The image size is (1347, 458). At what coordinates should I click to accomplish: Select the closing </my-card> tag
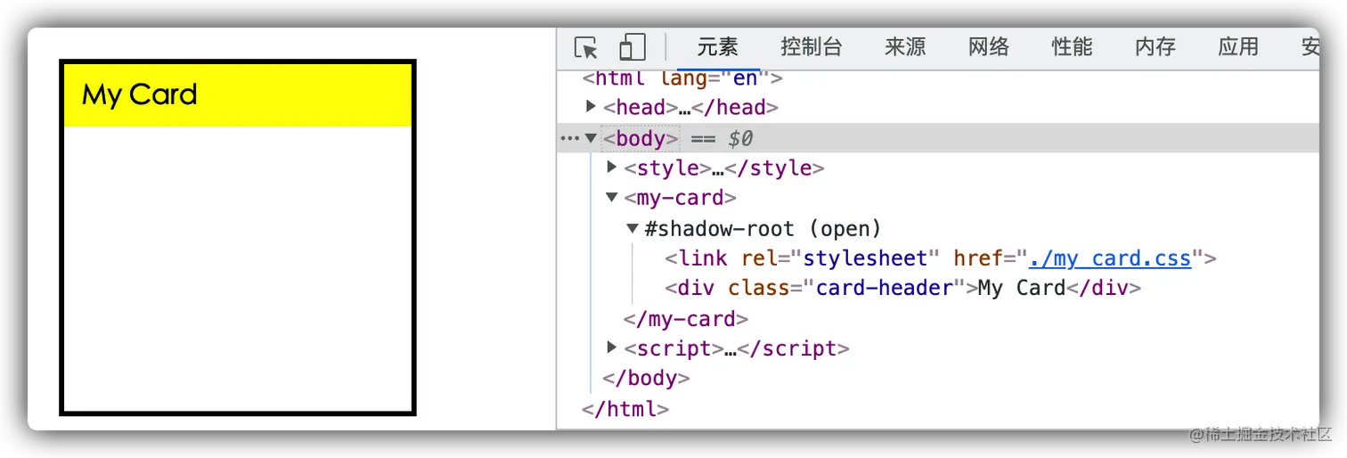686,319
